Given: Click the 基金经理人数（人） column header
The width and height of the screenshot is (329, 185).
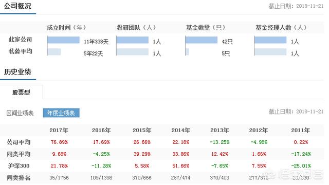Looking at the screenshot, I should click(x=281, y=27).
